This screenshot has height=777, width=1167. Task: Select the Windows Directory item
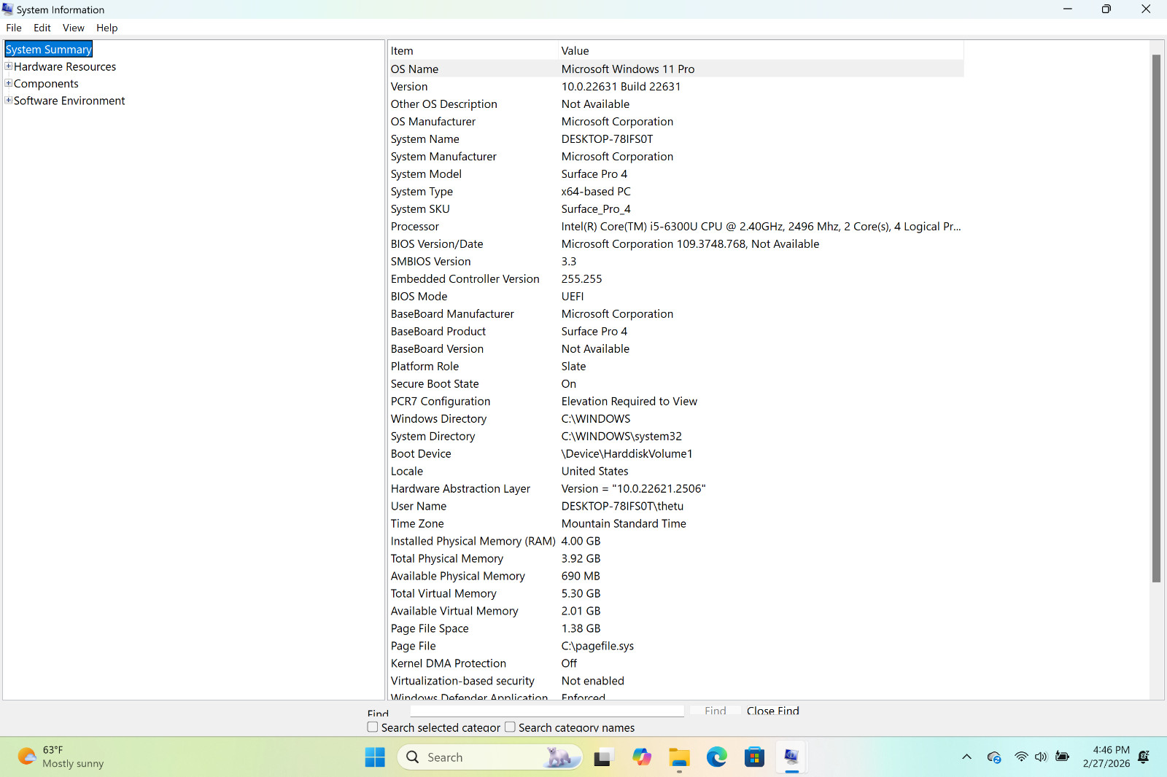(439, 419)
